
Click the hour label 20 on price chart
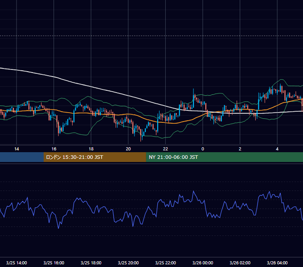(x=128, y=149)
